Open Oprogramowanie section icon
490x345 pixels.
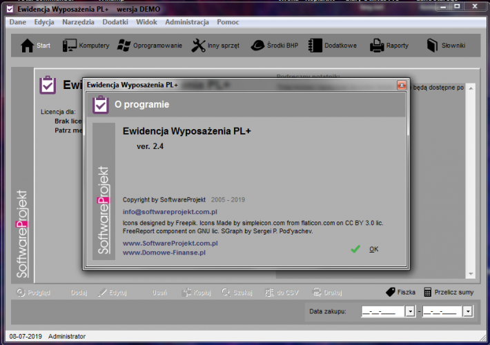point(124,46)
